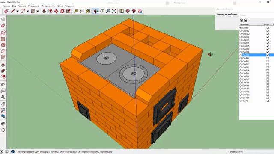Image resolution: width=274 pixels, height=154 pixels.
Task: Hide layer Слой05
Action: [x=268, y=43]
